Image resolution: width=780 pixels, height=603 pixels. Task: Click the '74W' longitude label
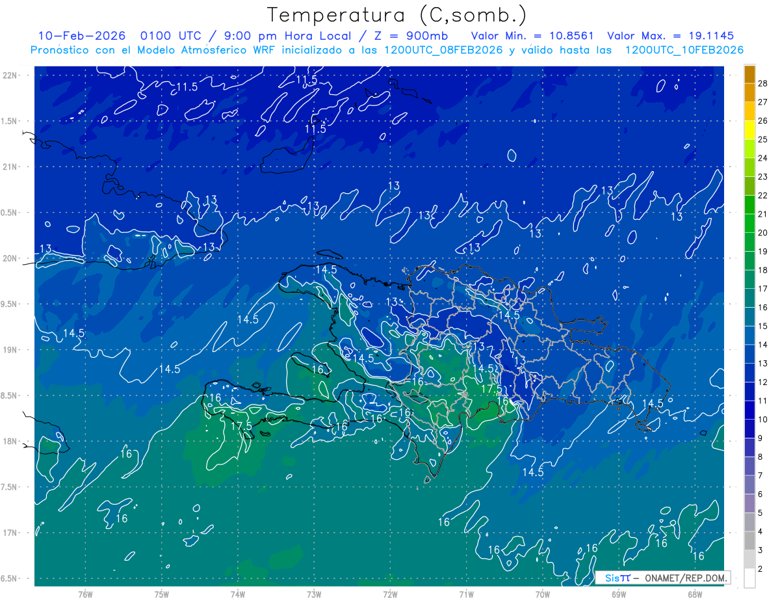[x=238, y=594]
